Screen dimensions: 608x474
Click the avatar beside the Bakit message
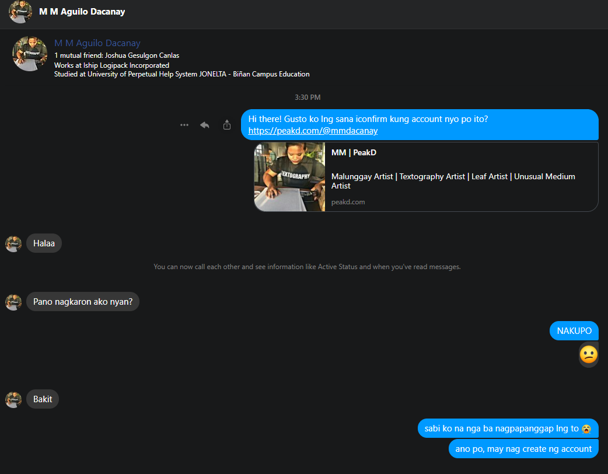(x=13, y=400)
